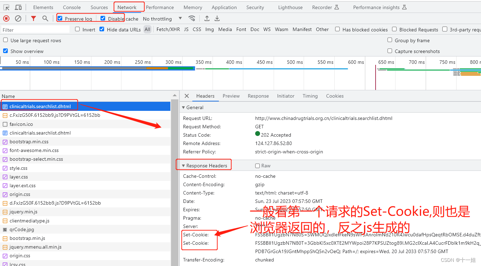Image resolution: width=481 pixels, height=266 pixels.
Task: Click icon of c.FxJzG50F script request
Action: click(5, 115)
